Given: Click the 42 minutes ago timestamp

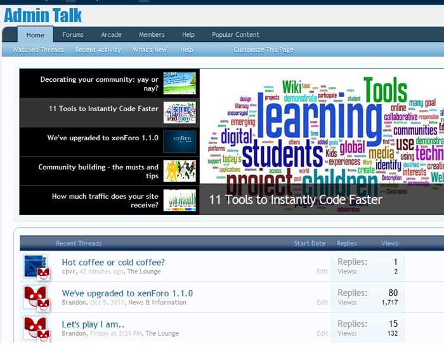Looking at the screenshot, I should (101, 272).
